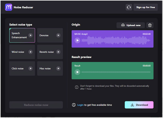The width and height of the screenshot is (163, 118).
Task: Select the Speech Enhancement noise type
Action: tap(22, 35)
